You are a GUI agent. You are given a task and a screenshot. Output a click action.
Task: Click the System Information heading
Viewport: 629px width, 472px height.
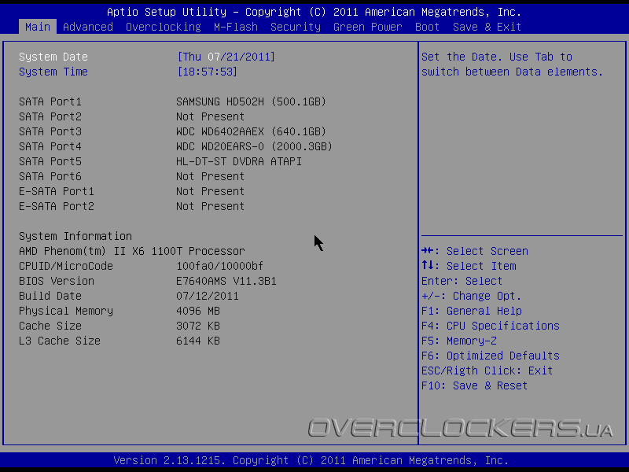tap(75, 236)
